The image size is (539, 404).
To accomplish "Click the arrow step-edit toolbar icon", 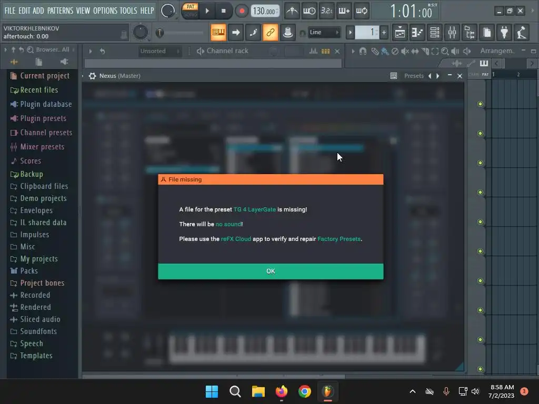I will click(x=236, y=32).
